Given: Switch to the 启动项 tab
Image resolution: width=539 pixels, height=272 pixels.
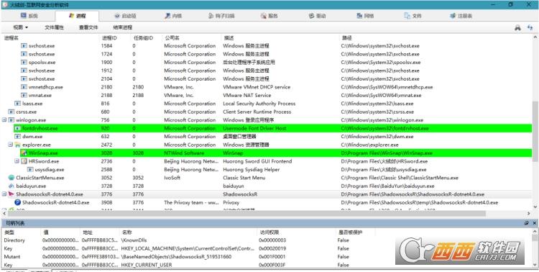Looking at the screenshot, I should (x=125, y=16).
